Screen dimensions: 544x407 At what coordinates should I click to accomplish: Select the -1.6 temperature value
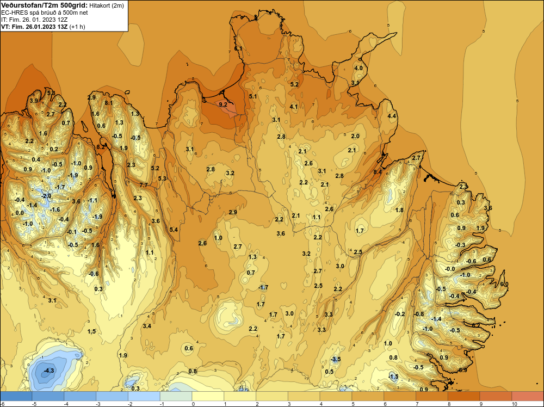tap(54, 209)
